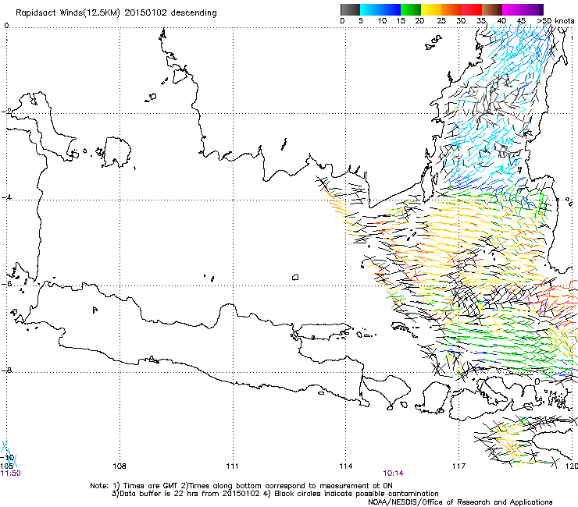Image resolution: width=578 pixels, height=507 pixels.
Task: Click the gray 0-5 knots color swatch
Action: 350,9
